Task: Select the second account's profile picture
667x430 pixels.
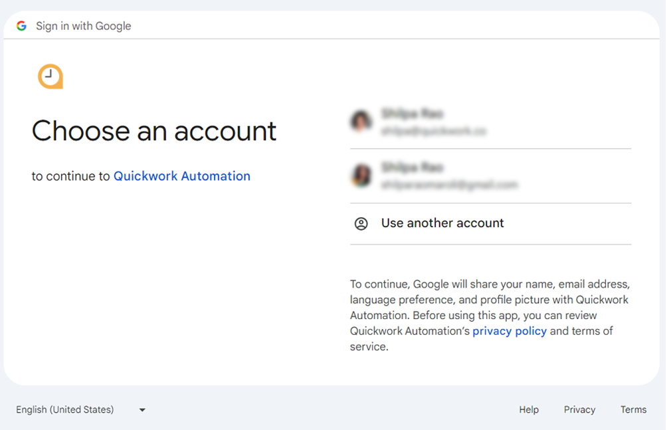Action: [361, 175]
